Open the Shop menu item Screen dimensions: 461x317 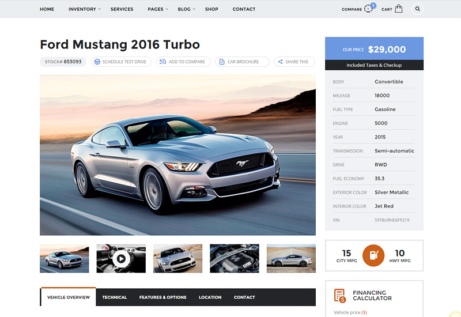point(211,9)
